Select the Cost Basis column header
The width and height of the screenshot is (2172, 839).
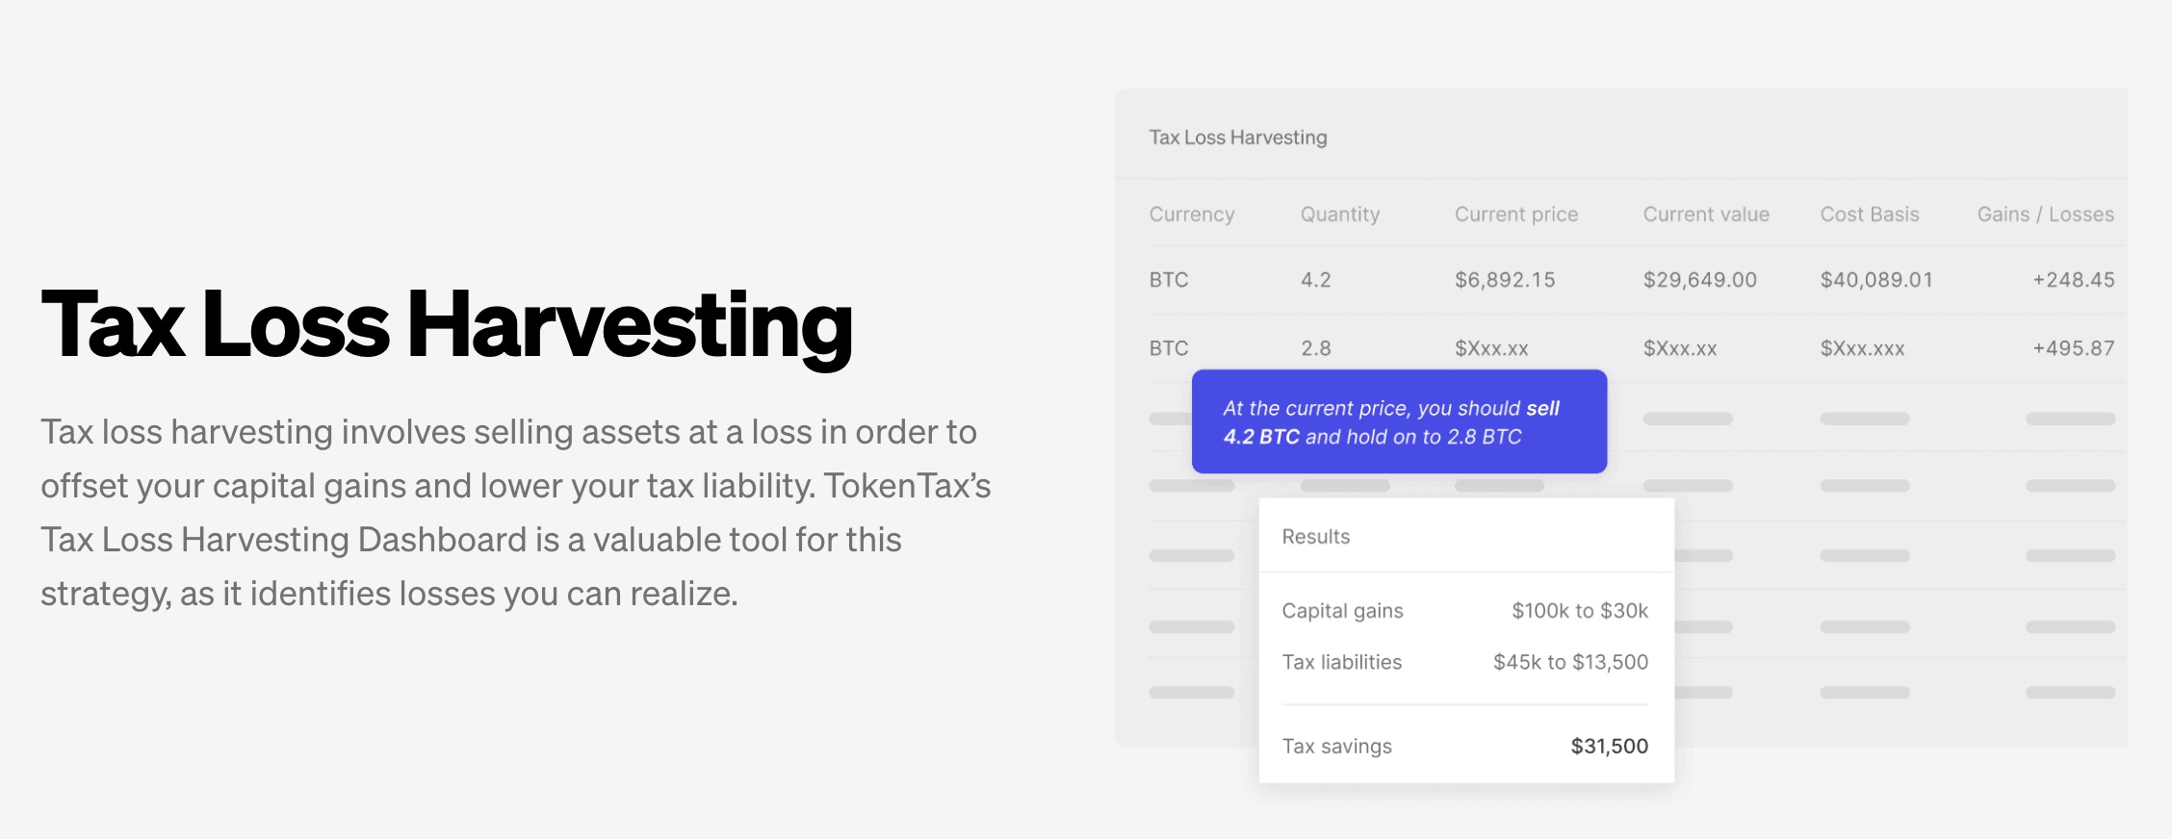[x=1870, y=215]
